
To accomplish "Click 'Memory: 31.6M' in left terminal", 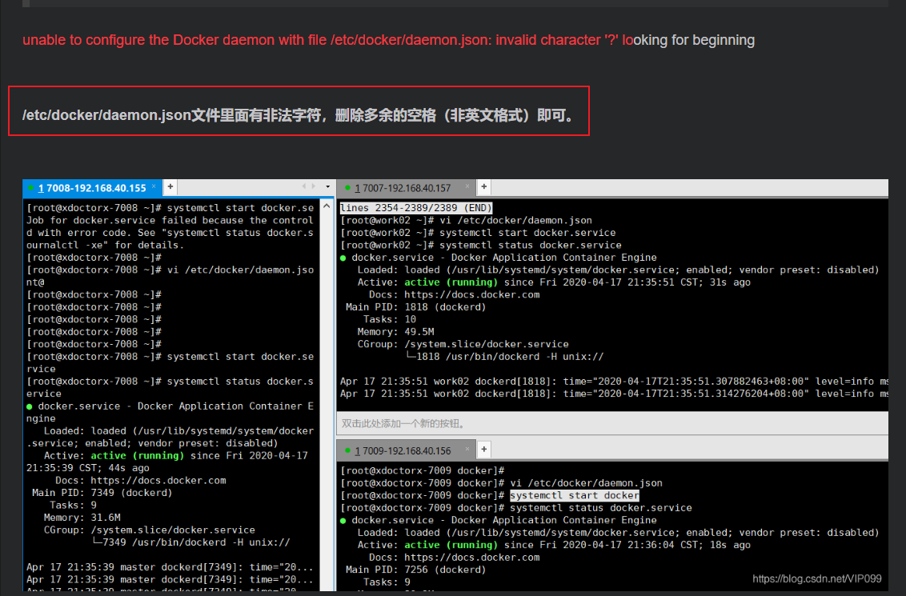I will pyautogui.click(x=82, y=518).
